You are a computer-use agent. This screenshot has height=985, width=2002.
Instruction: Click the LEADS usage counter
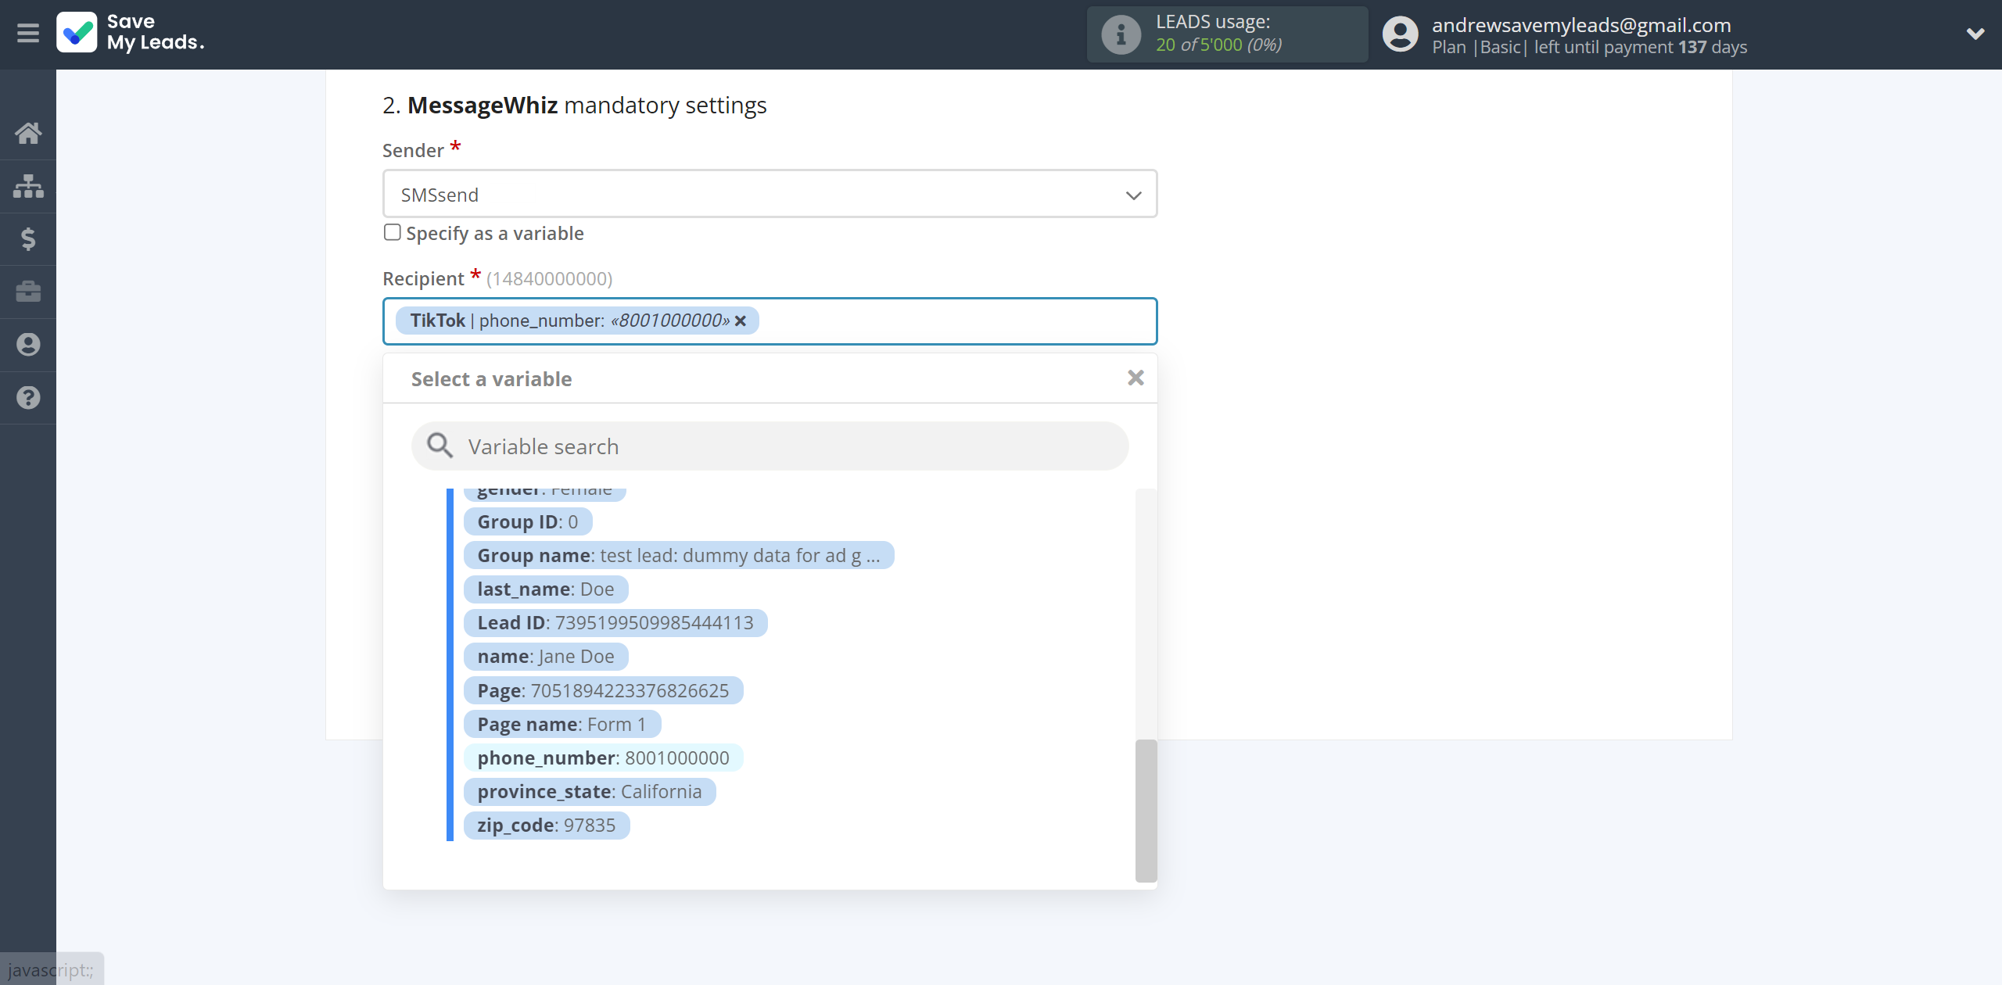[x=1218, y=45]
